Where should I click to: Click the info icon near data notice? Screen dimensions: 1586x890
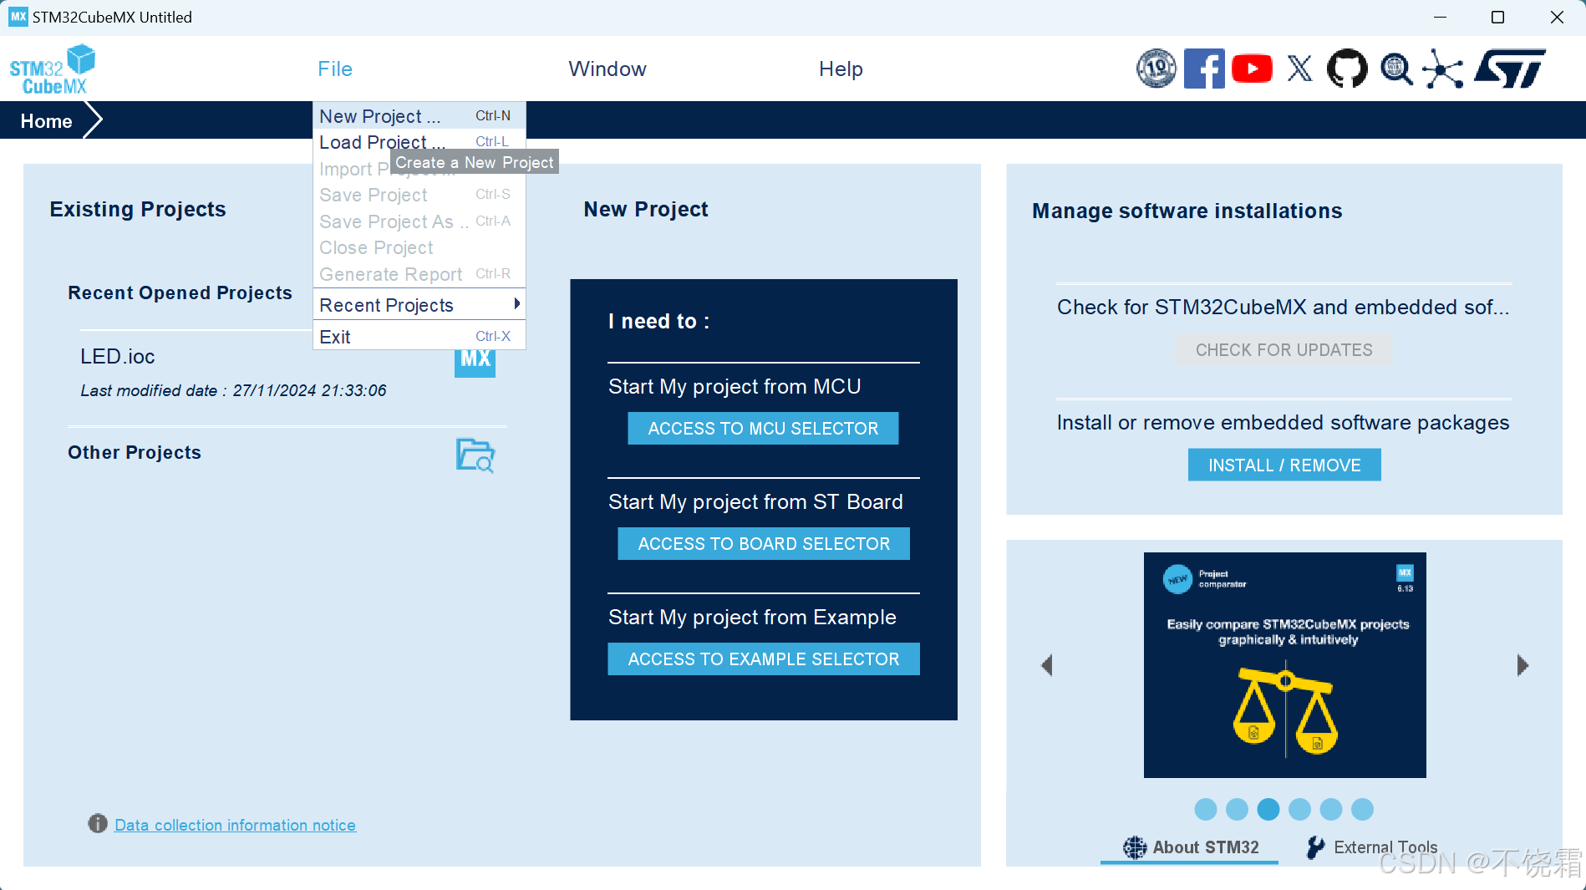coord(98,824)
